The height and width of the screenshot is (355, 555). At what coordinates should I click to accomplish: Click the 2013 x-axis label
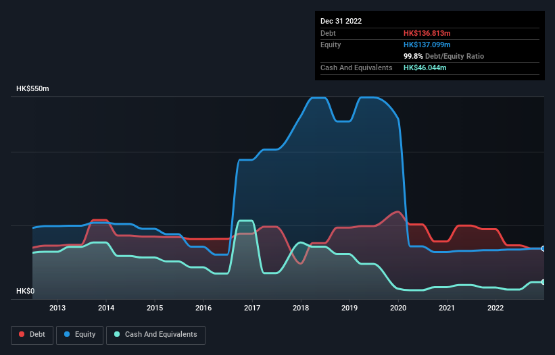57,308
